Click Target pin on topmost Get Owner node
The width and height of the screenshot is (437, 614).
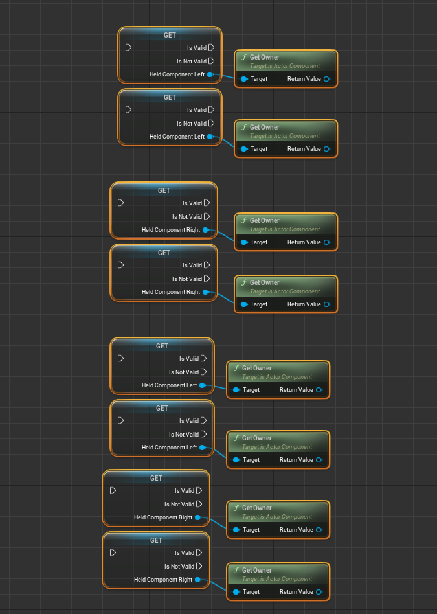pos(244,79)
